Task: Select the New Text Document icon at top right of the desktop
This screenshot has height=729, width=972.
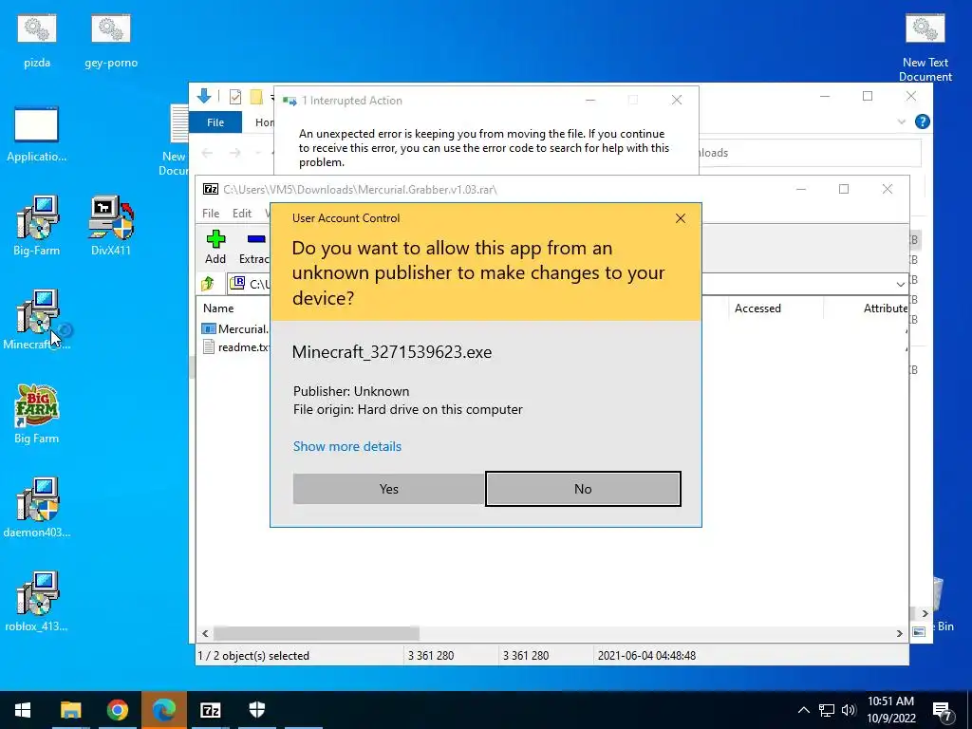Action: [x=925, y=48]
